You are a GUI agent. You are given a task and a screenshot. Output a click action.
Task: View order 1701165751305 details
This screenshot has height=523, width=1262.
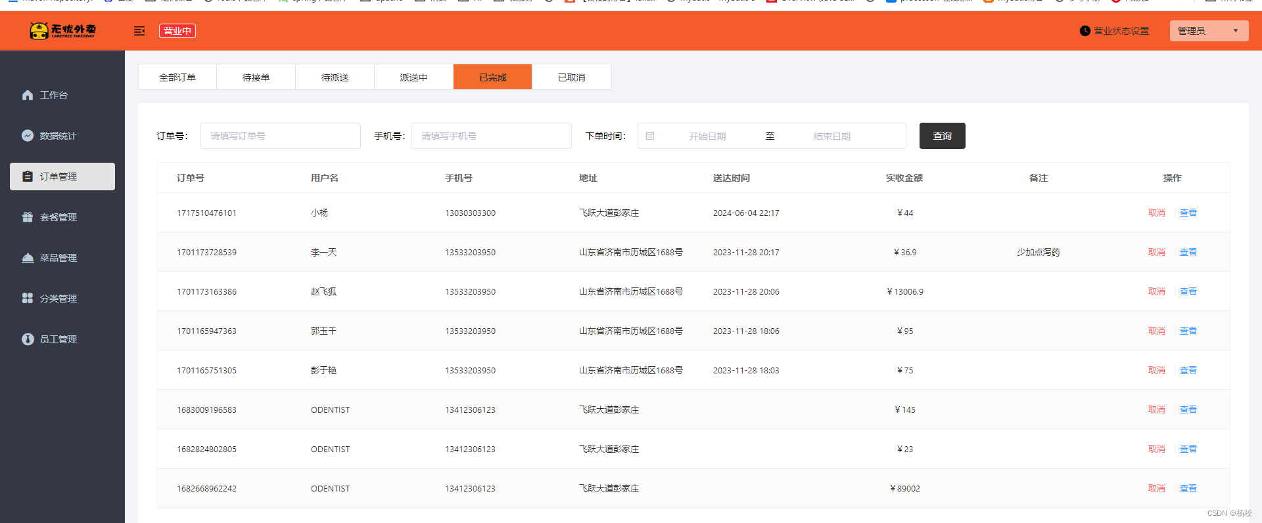1188,370
